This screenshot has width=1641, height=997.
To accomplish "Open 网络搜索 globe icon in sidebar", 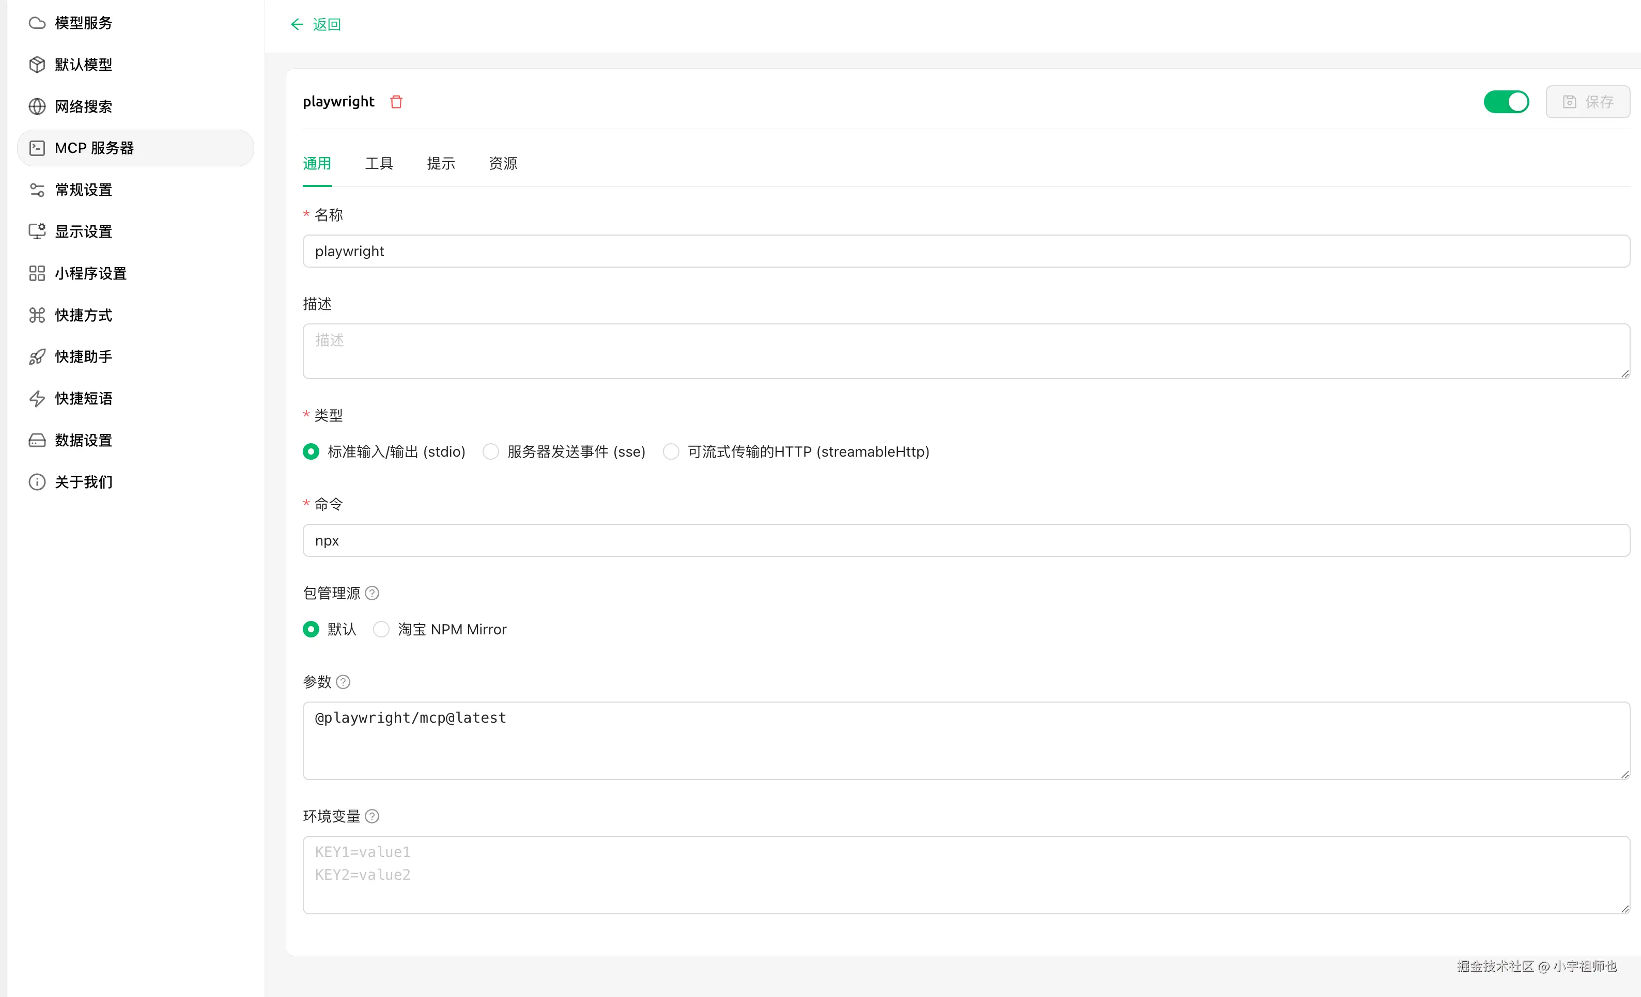I will click(37, 106).
